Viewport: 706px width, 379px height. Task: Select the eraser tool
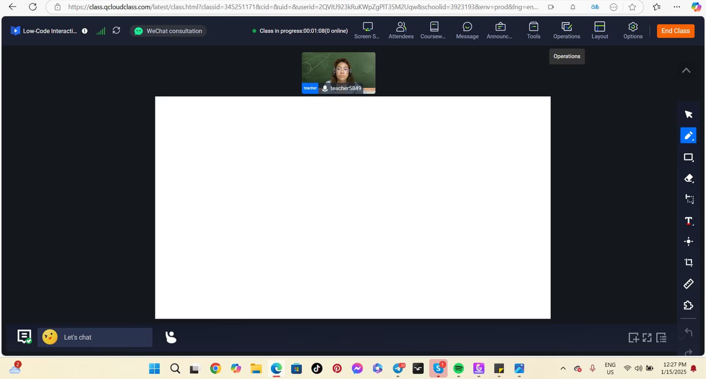click(x=689, y=178)
